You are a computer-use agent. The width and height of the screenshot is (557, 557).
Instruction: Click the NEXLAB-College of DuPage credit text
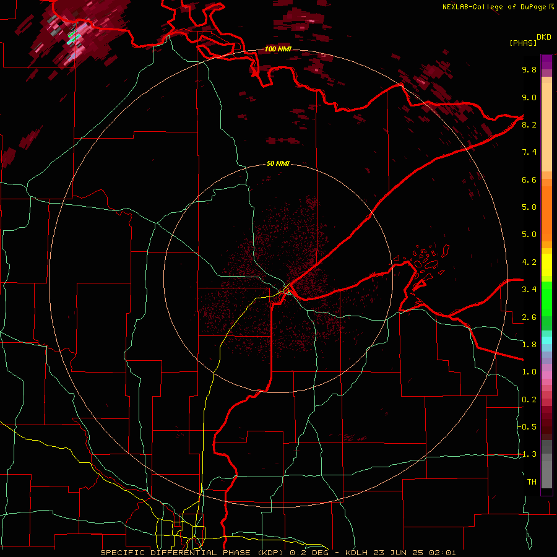coord(494,7)
